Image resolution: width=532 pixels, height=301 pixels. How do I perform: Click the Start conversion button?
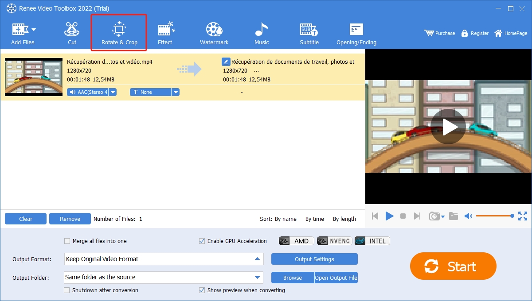point(453,266)
